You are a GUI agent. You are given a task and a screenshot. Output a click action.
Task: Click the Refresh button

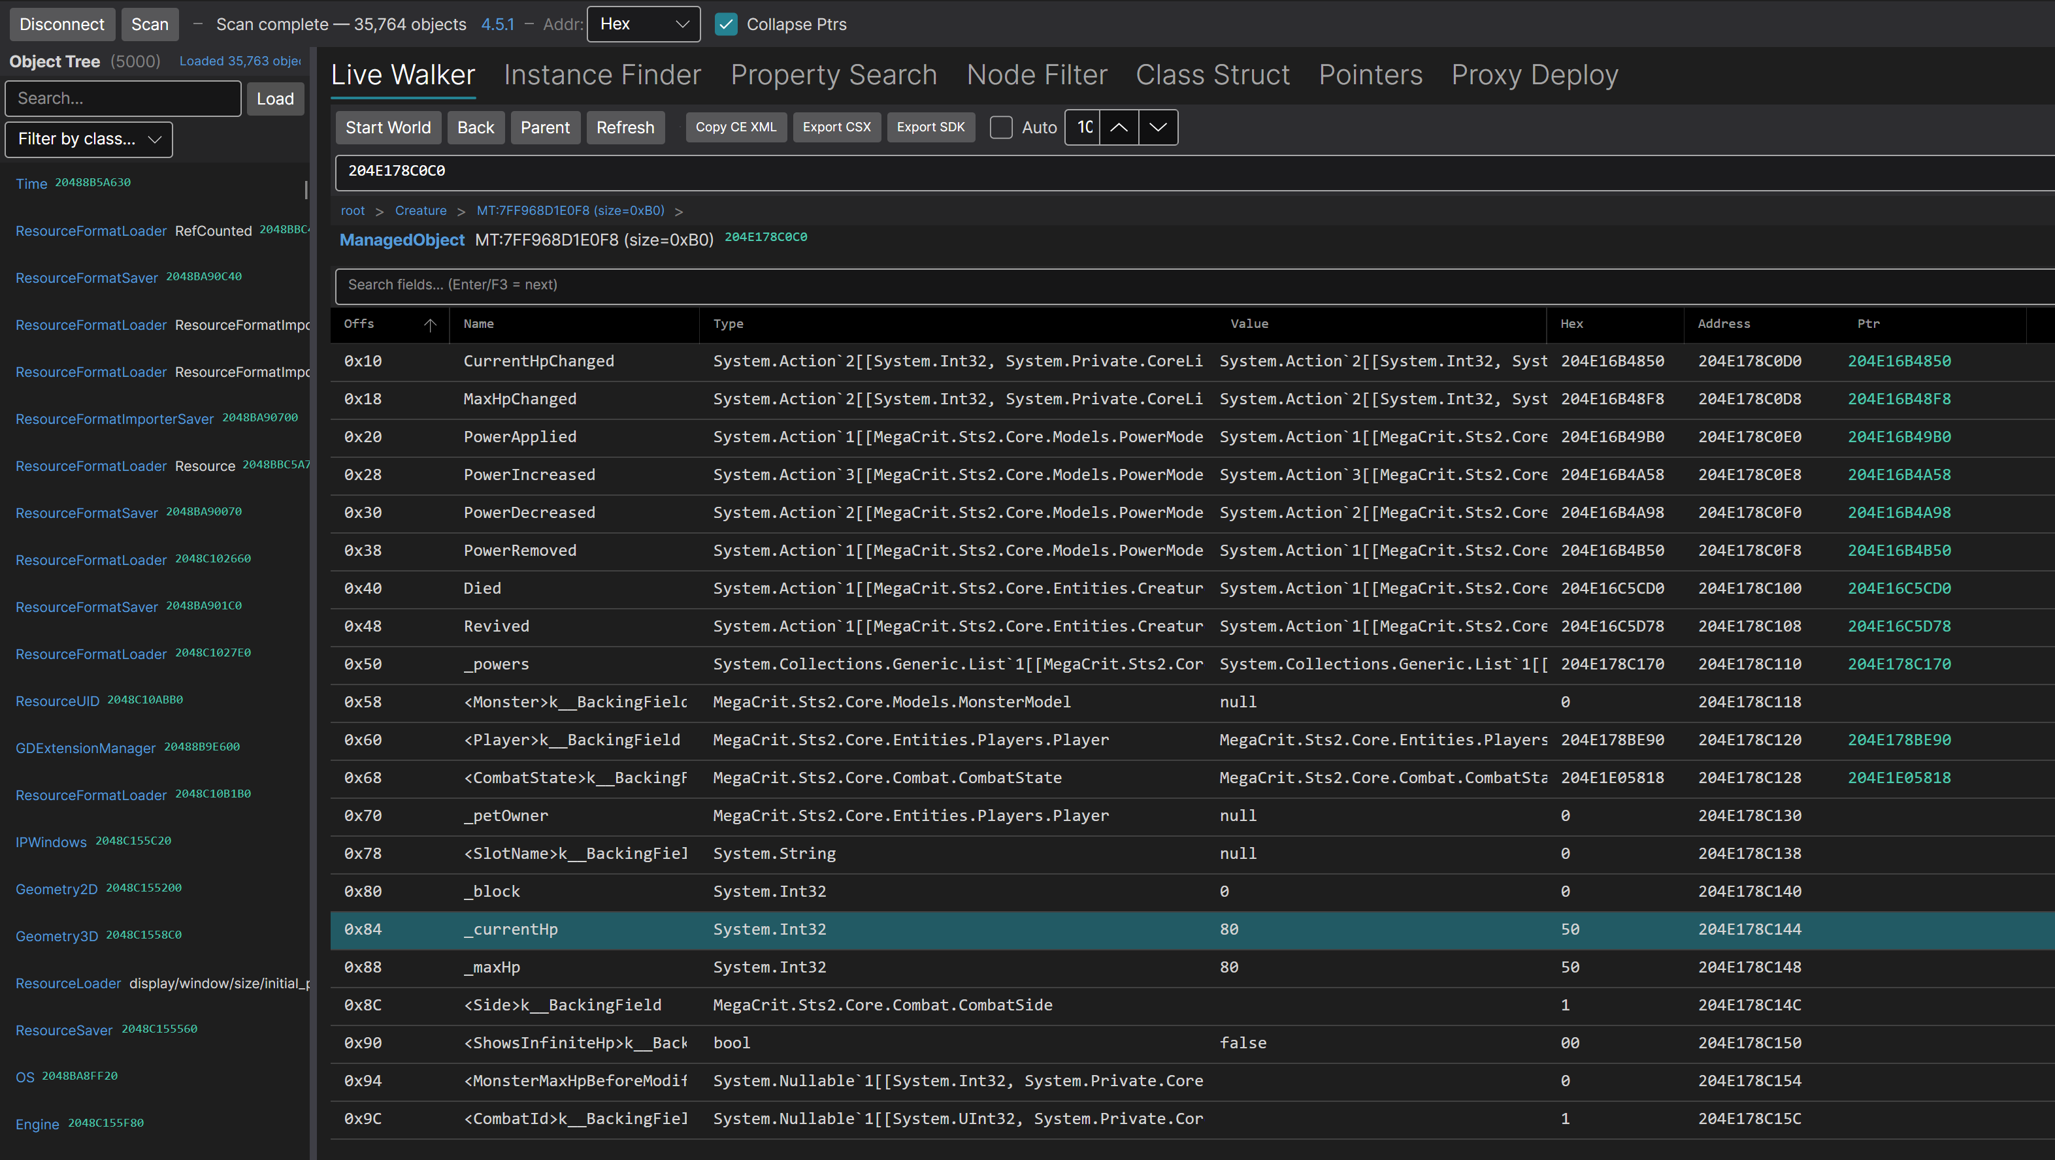pos(625,127)
